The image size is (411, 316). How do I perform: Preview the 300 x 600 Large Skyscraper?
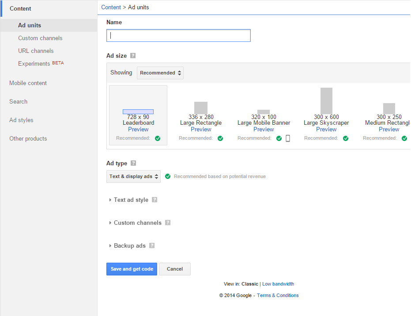(x=326, y=129)
